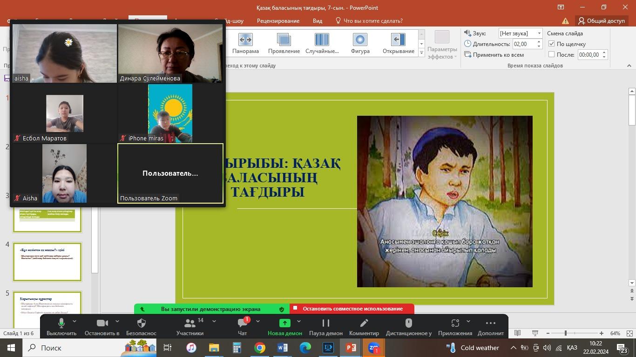Select Панорама transition effect
The image size is (636, 357).
coord(245,43)
